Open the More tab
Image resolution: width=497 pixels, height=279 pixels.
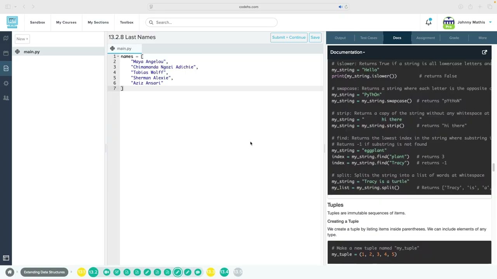pos(483,38)
